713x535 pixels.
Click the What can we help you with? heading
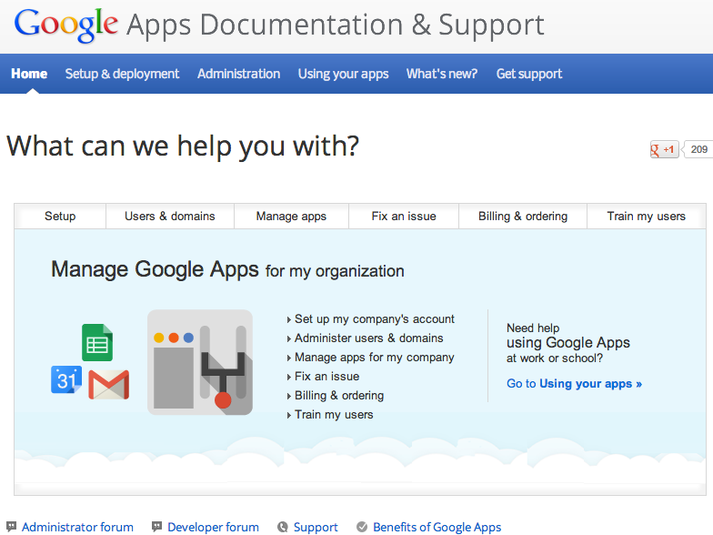click(183, 146)
